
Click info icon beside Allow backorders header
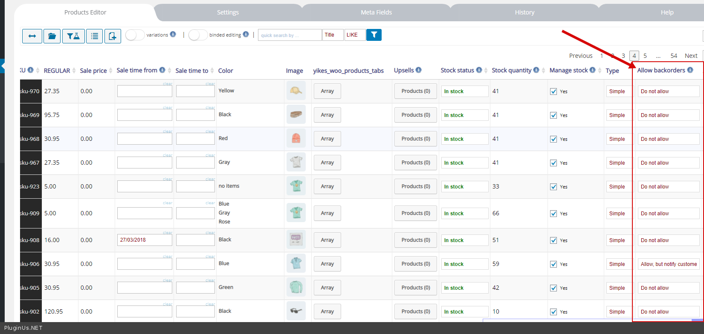[690, 70]
